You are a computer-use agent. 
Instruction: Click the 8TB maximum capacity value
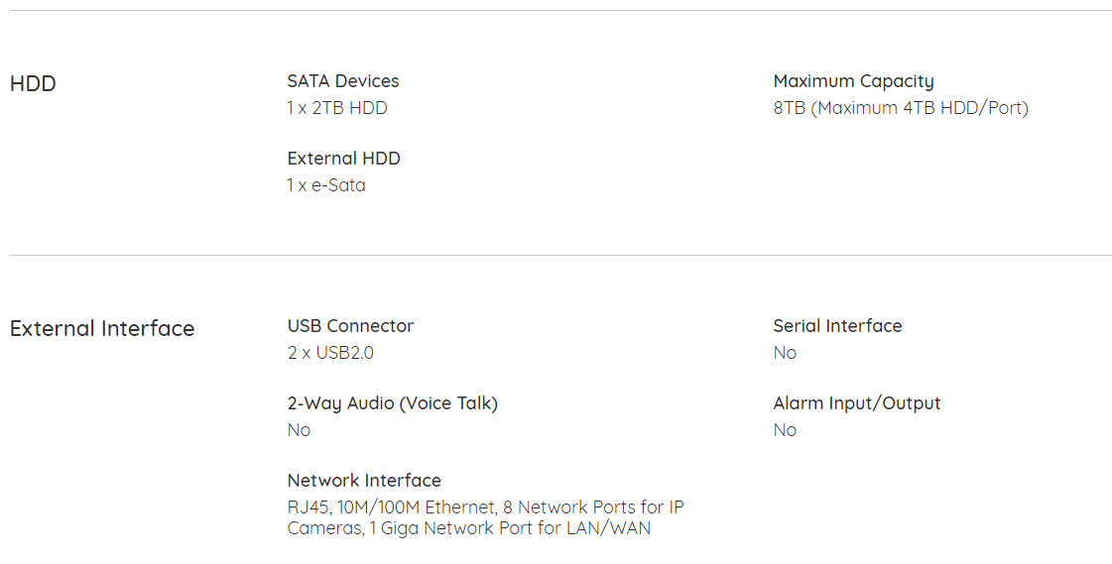tap(901, 108)
